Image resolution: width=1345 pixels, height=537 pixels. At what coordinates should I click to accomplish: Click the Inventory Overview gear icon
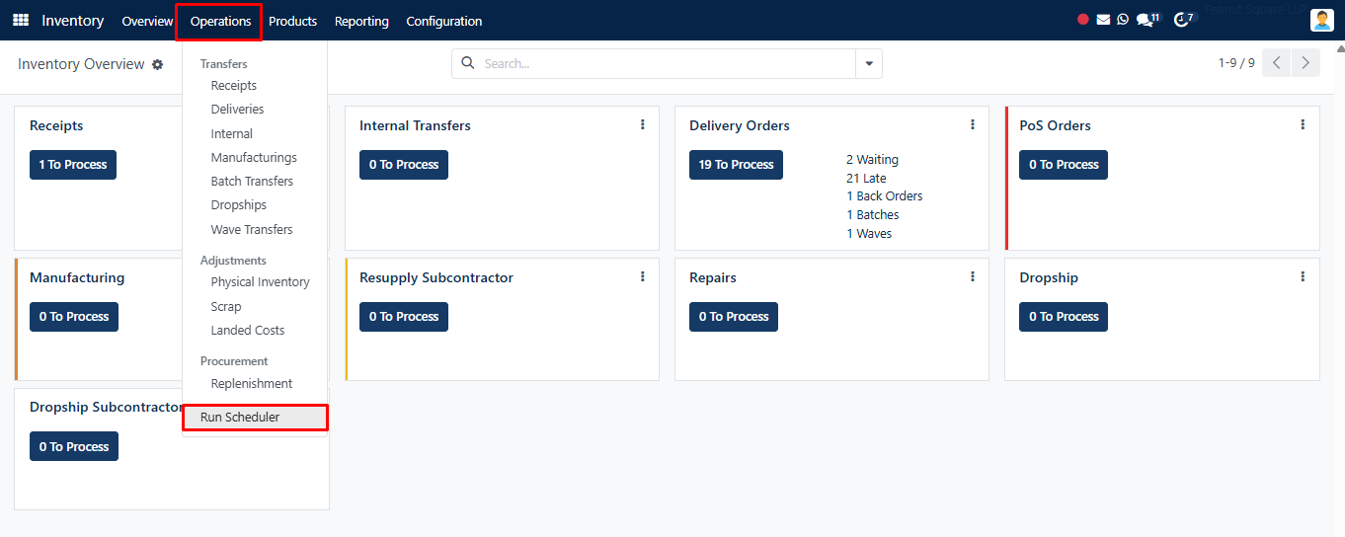(157, 64)
